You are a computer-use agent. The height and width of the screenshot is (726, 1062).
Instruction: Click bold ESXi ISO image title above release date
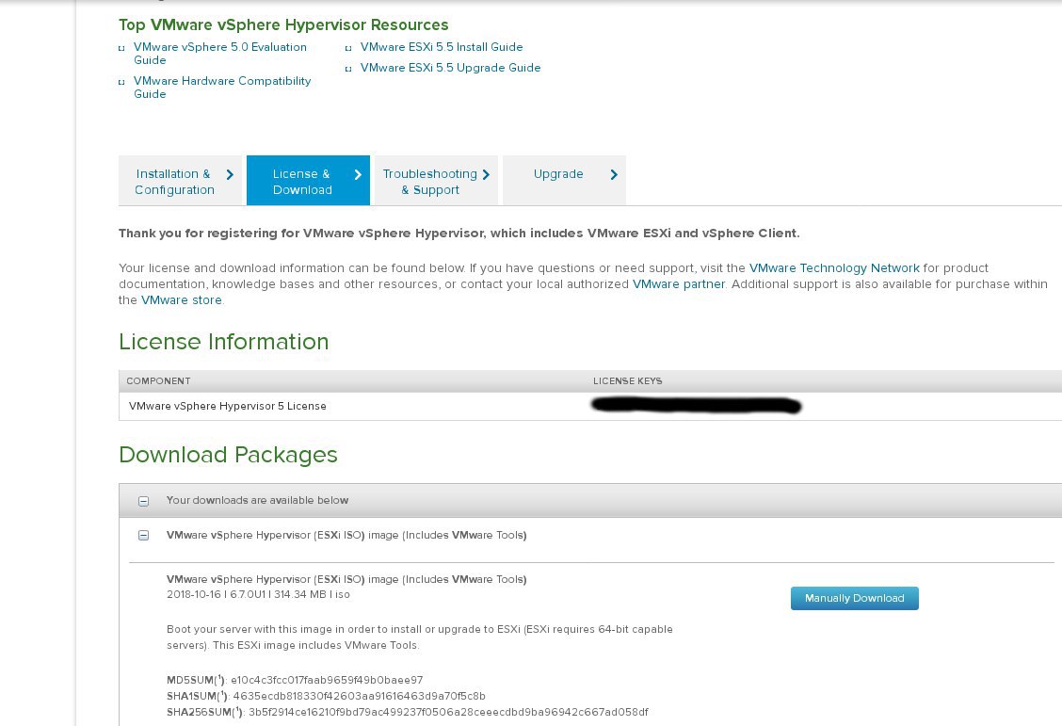point(346,579)
